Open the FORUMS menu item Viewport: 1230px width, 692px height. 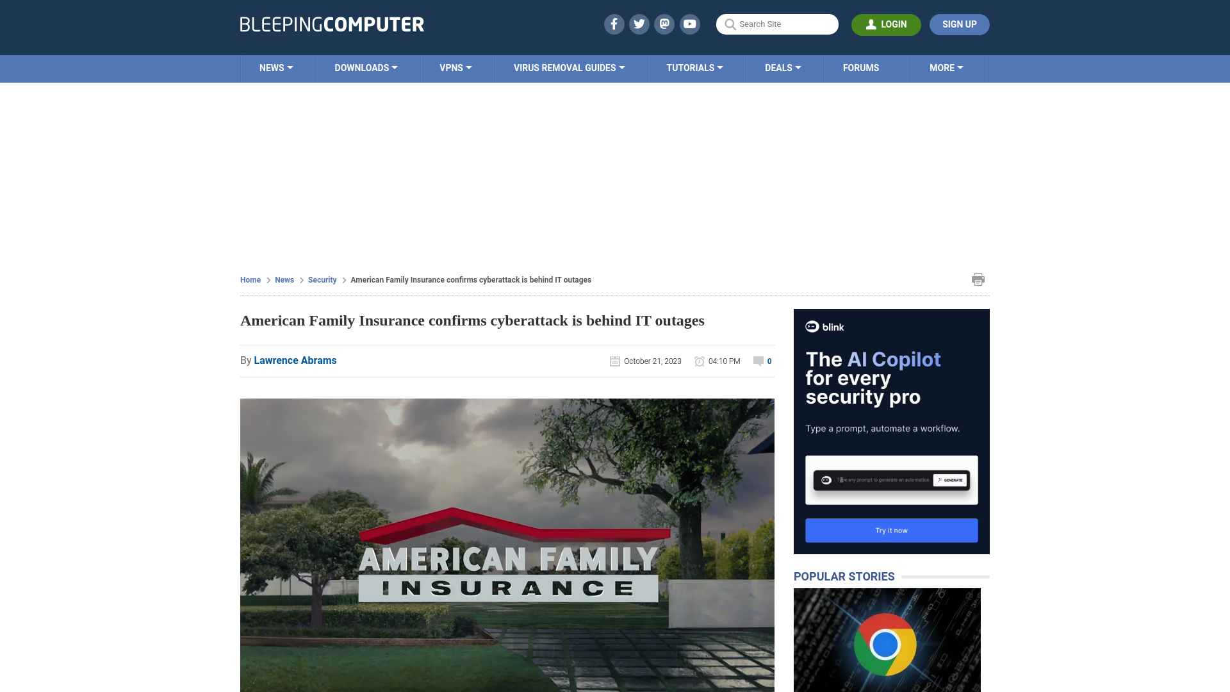pos(861,67)
